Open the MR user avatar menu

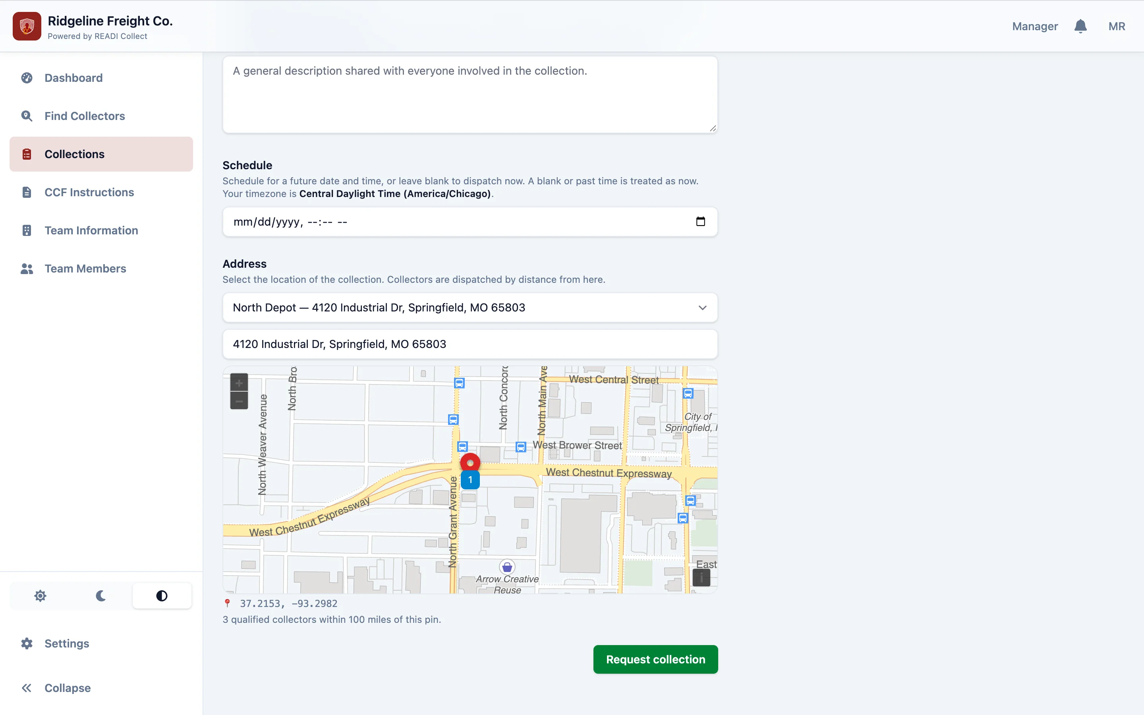click(1117, 27)
